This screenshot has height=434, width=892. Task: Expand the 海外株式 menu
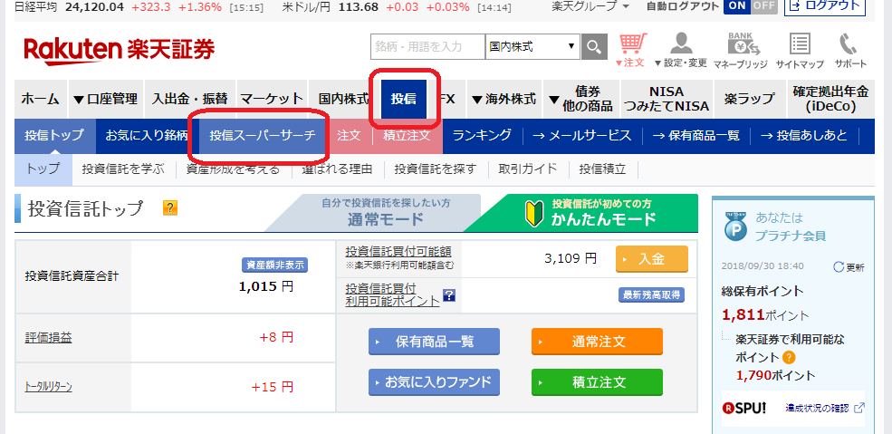pos(504,99)
